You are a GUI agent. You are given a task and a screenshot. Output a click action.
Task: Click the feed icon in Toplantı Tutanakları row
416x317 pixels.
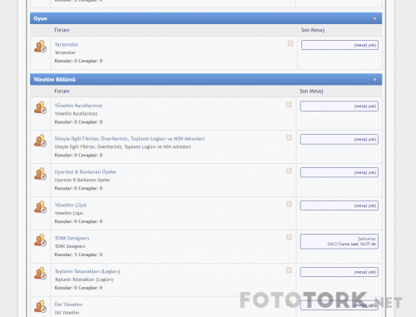tap(289, 270)
